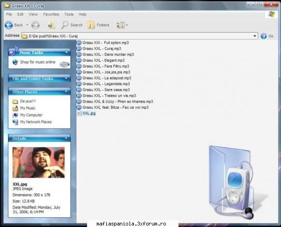Open the Help menu

83,14
